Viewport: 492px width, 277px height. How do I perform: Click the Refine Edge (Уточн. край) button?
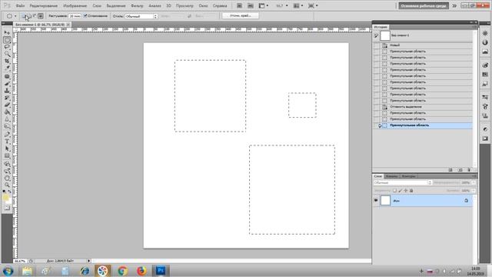coord(241,15)
